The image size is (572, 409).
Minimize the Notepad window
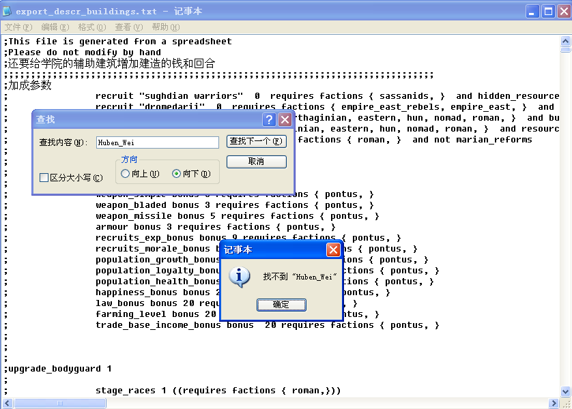[x=532, y=12]
